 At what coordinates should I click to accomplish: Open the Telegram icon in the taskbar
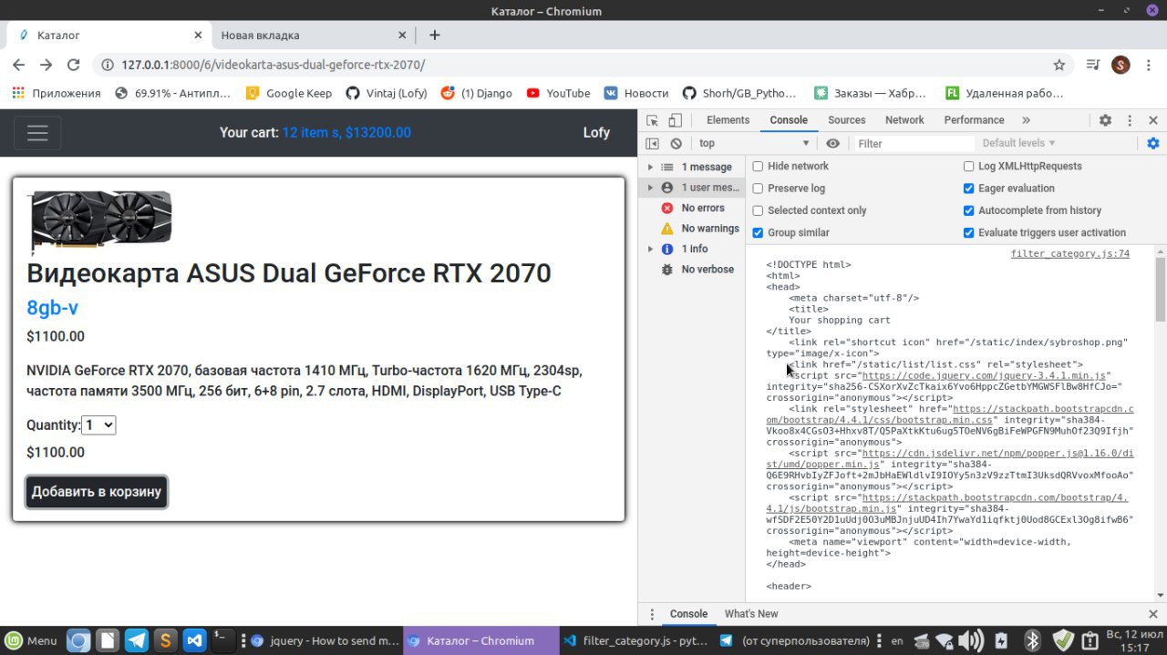136,640
